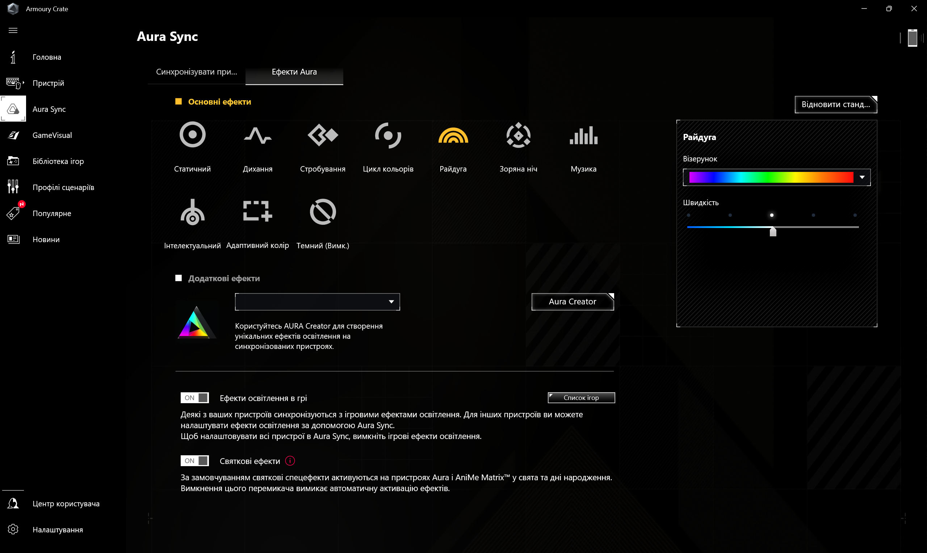Screen dimensions: 927x553
Task: Click the Список ігор button
Action: (581, 398)
